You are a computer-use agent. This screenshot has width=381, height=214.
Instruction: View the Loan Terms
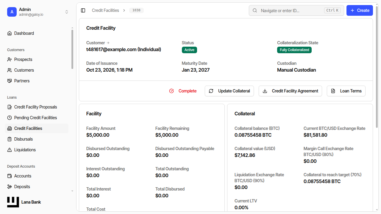(346, 91)
